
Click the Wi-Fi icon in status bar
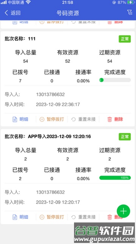tap(28, 2)
